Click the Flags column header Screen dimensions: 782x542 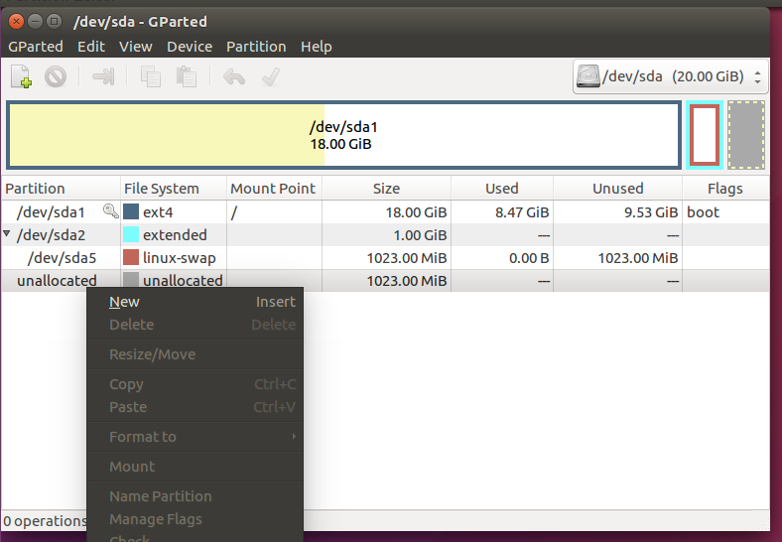(725, 189)
